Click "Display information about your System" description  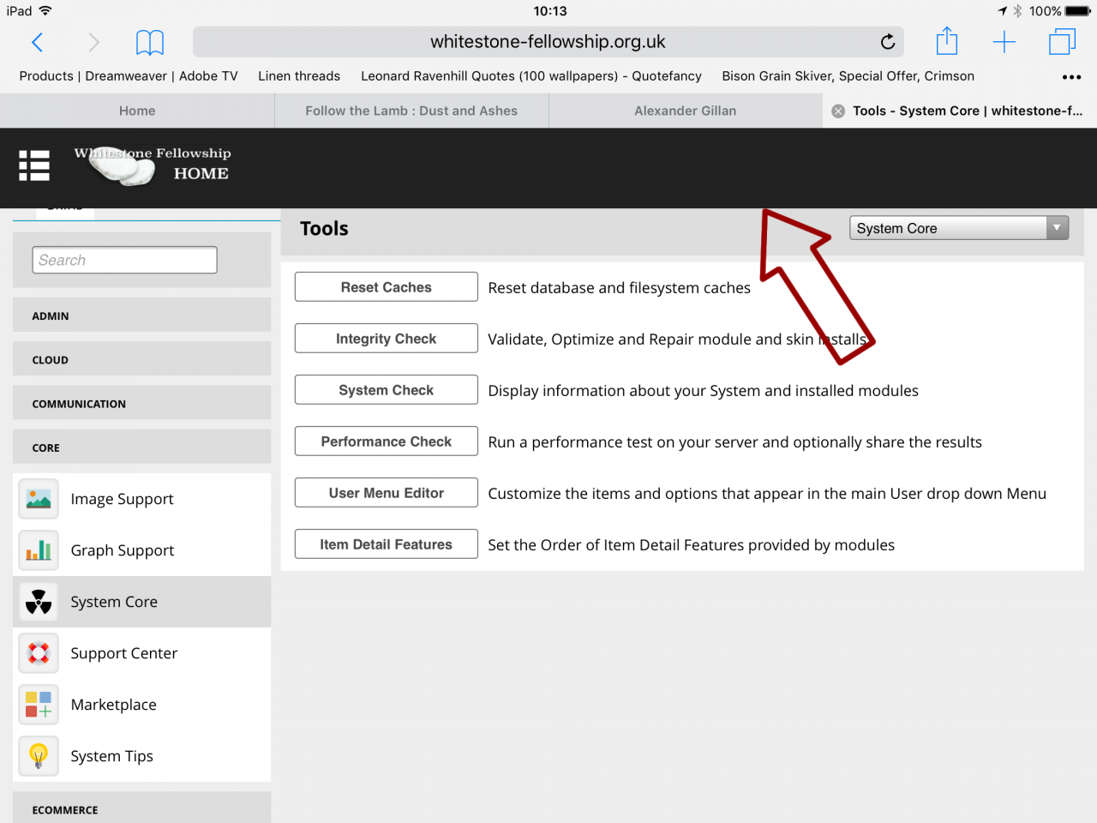tap(703, 391)
